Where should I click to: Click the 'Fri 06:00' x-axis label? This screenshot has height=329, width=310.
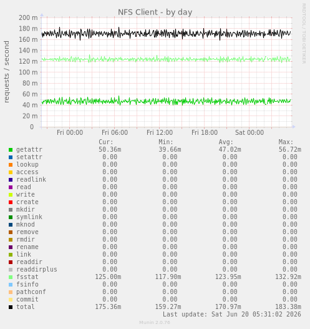coord(115,132)
